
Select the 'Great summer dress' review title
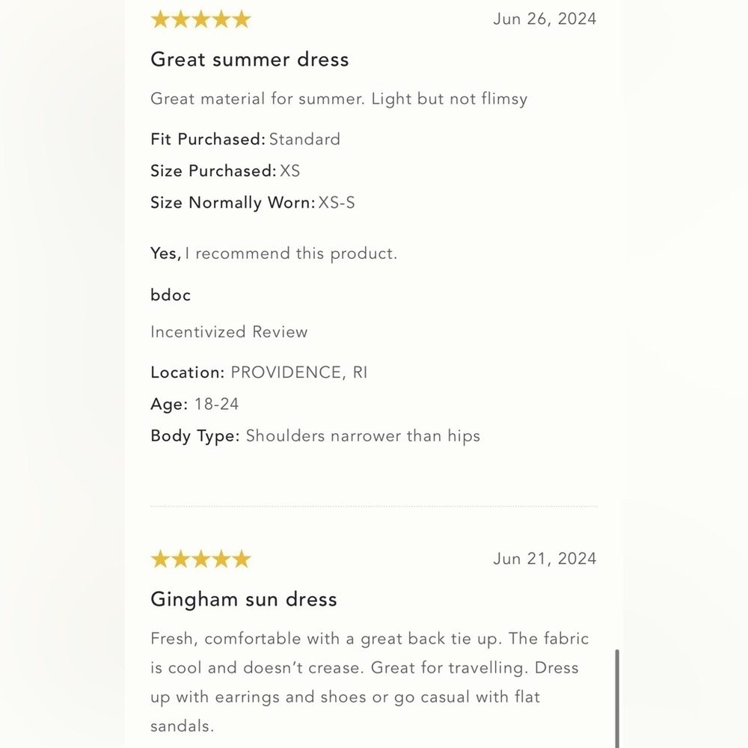pyautogui.click(x=250, y=60)
